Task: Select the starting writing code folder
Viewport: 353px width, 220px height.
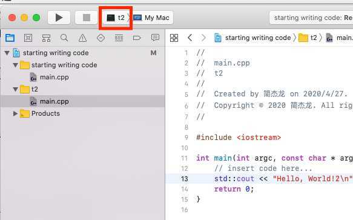Action: [59, 65]
